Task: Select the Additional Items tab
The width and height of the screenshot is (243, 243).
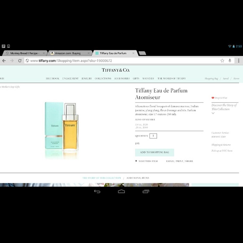Action: [137, 178]
